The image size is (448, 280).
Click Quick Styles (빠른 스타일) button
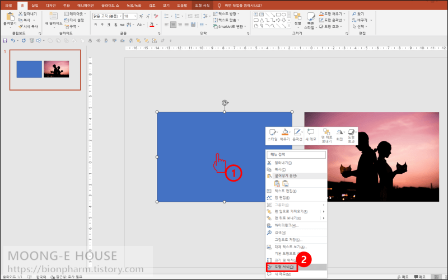(x=311, y=21)
